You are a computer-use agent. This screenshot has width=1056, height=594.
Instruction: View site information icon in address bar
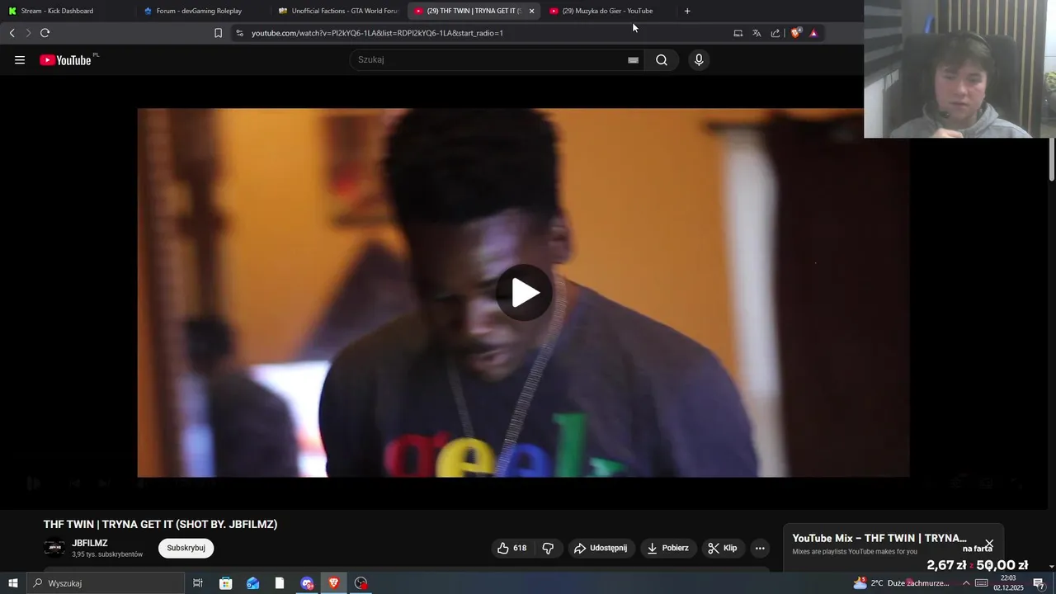(x=239, y=33)
